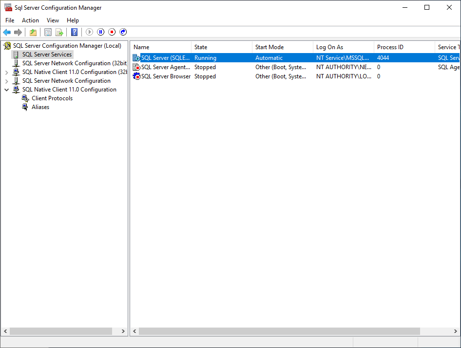Click the SQL Server Browser service icon
The image size is (461, 348).
[x=136, y=76]
